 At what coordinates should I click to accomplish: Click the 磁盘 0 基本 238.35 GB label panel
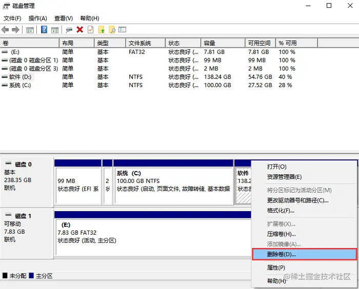27,182
